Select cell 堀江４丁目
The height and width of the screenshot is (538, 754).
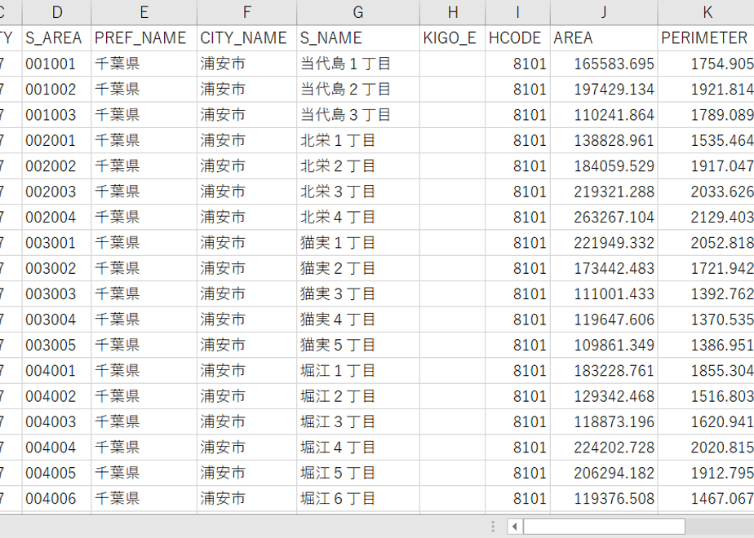[x=358, y=448]
